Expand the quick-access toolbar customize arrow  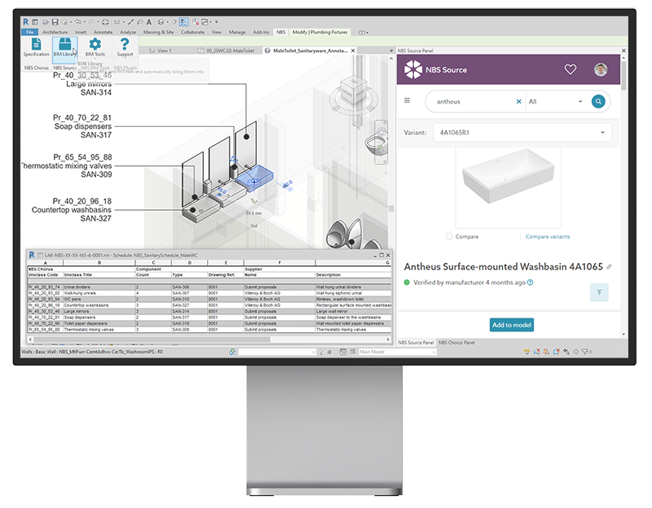coord(216,22)
